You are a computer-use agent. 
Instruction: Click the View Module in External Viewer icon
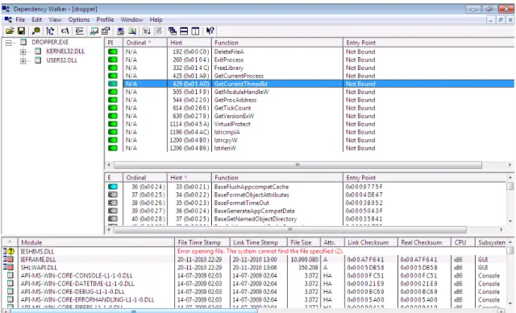94,31
